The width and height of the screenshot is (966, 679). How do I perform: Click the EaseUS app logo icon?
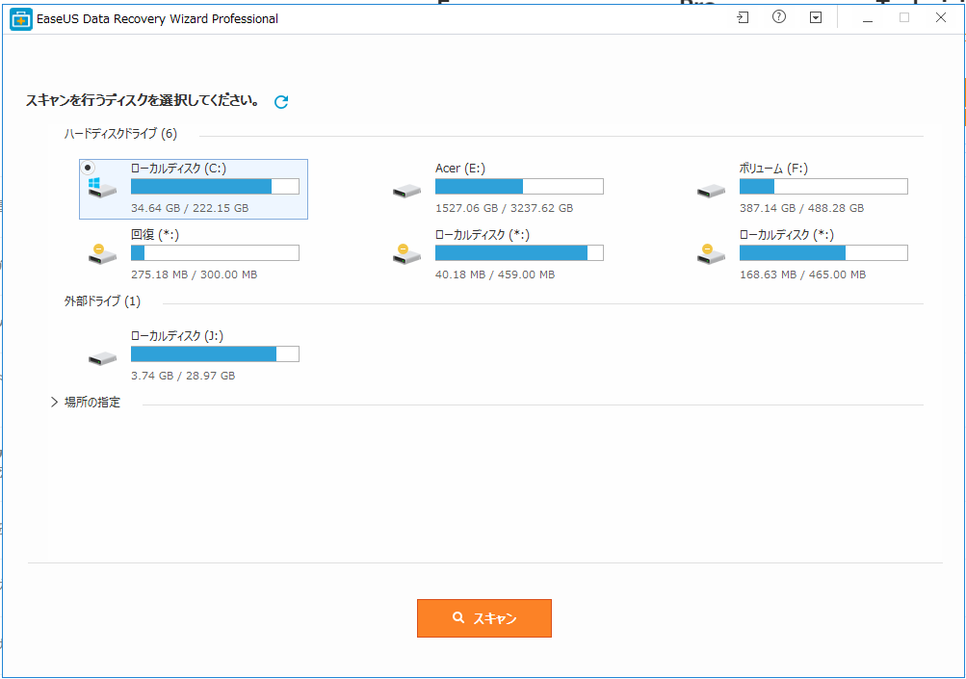pyautogui.click(x=21, y=19)
